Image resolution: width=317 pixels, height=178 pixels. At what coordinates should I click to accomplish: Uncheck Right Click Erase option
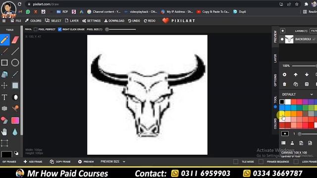pos(59,30)
